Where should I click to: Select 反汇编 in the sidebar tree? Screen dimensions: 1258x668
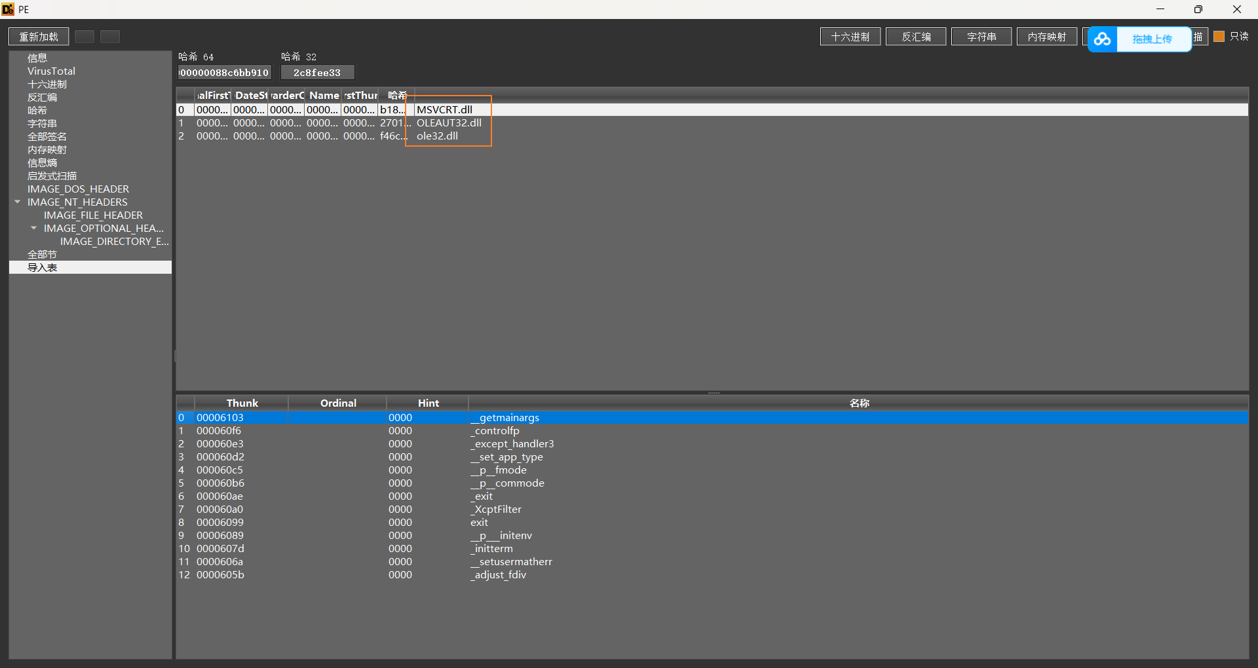point(42,97)
